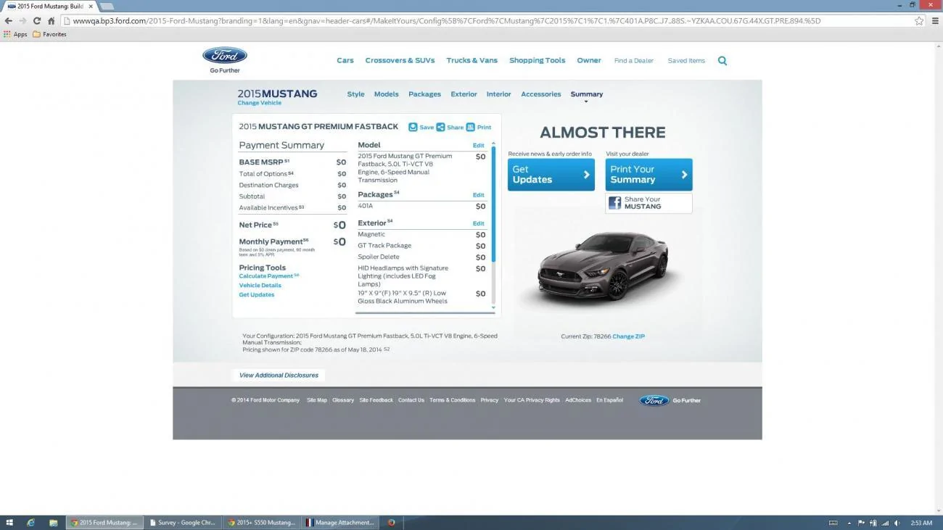Viewport: 943px width, 530px height.
Task: Open the Trucks & Vans menu
Action: (472, 61)
